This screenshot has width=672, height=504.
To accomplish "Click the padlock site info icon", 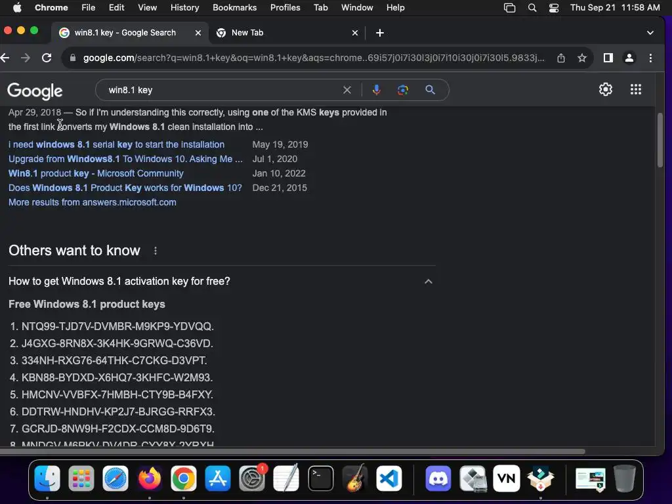I will click(73, 58).
